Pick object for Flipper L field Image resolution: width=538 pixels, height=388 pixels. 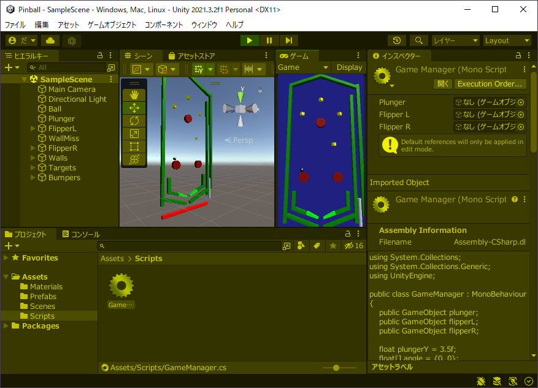(x=521, y=115)
